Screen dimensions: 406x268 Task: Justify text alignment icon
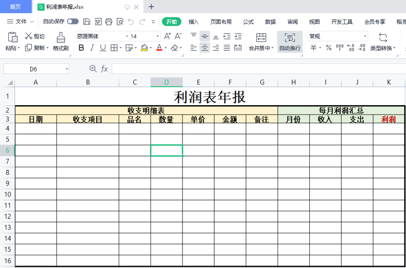tap(227, 48)
